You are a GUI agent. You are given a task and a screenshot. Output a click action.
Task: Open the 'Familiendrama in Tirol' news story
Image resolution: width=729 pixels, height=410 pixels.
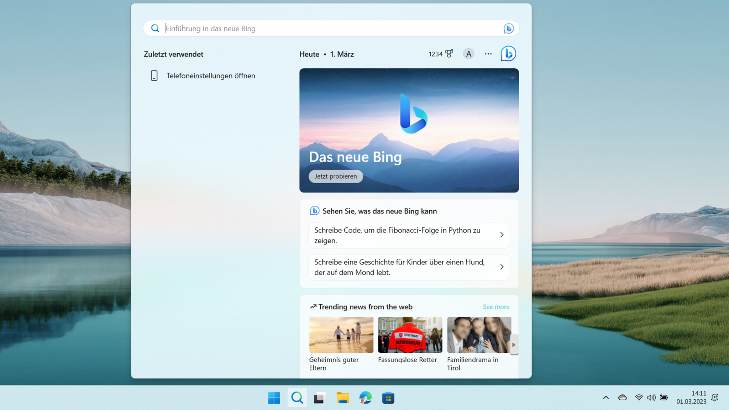click(x=479, y=334)
